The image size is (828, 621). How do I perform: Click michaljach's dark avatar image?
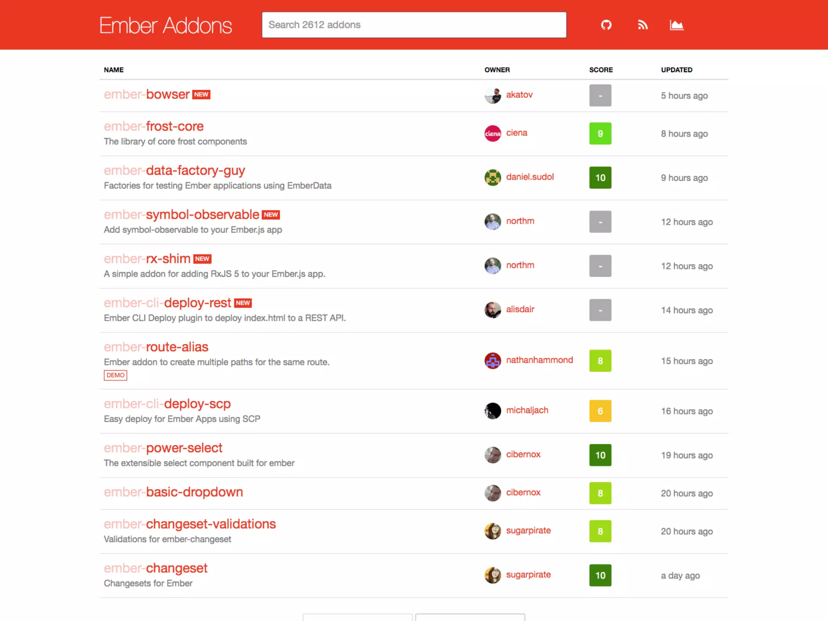492,411
